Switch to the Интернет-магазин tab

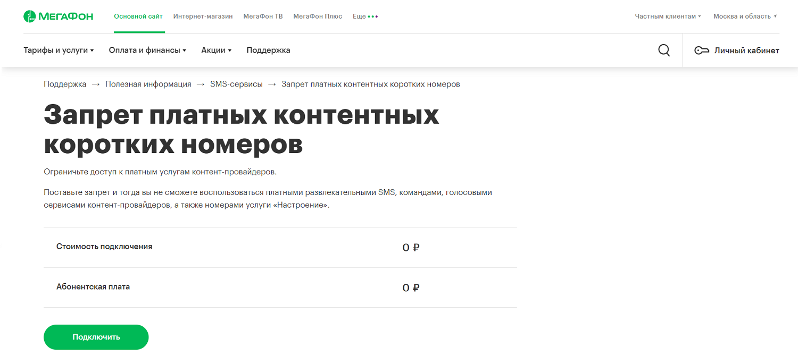click(203, 16)
